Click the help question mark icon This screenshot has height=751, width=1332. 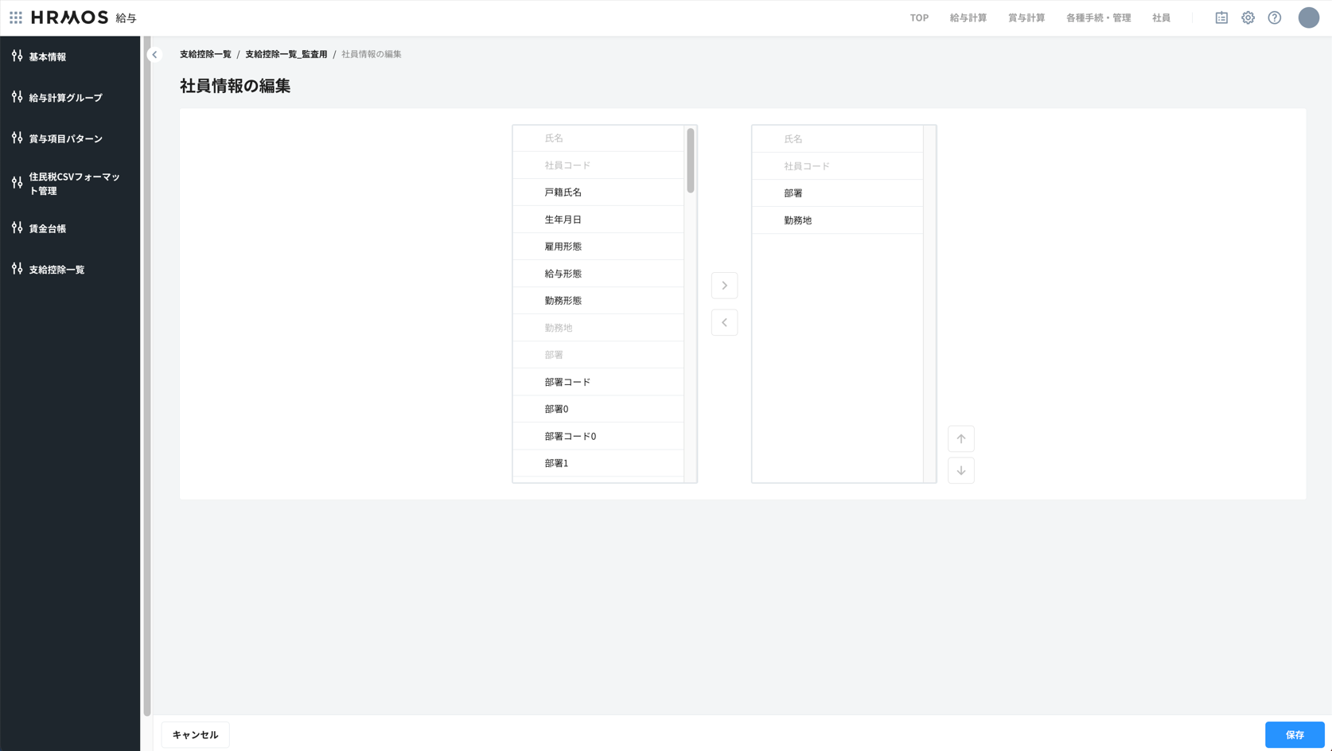pos(1275,18)
